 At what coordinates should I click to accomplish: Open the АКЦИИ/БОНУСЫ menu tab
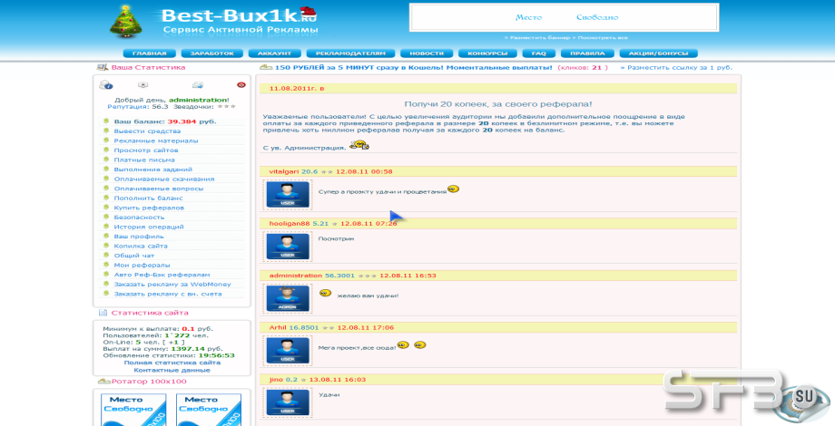click(x=658, y=53)
